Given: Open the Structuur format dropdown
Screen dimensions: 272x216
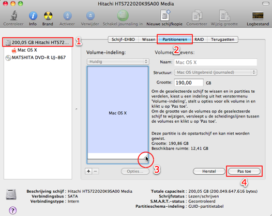Looking at the screenshot, I should [216, 72].
